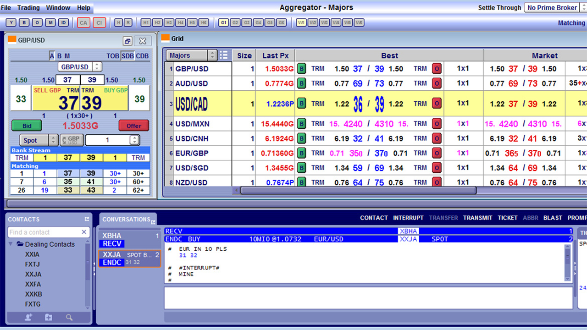Click the INTERRUPT command
The image size is (587, 330).
(x=408, y=218)
